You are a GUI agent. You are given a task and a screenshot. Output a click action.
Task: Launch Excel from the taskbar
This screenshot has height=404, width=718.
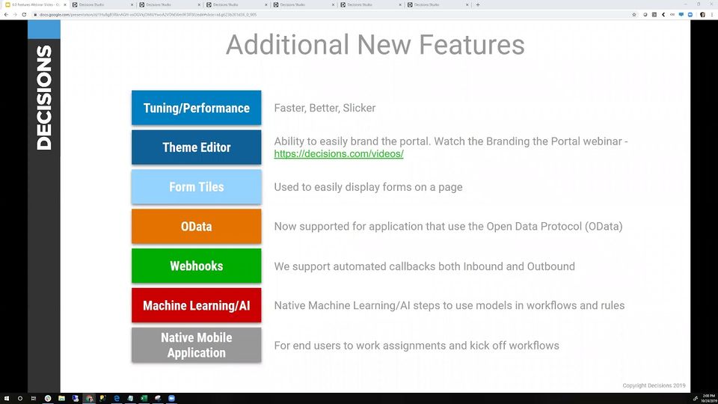[144, 399]
